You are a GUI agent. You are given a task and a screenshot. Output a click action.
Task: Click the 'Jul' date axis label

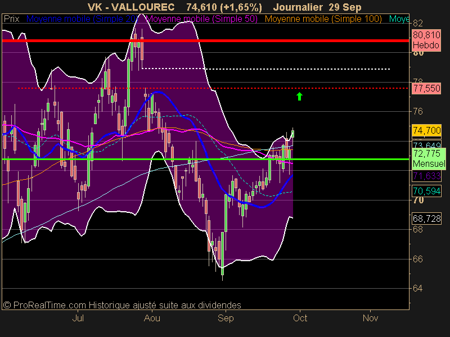coord(78,318)
